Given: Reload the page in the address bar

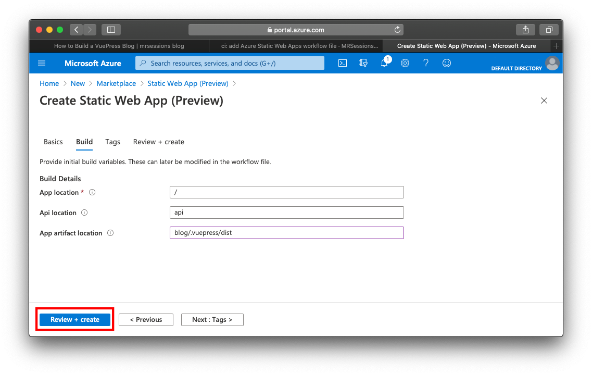Looking at the screenshot, I should coord(397,30).
